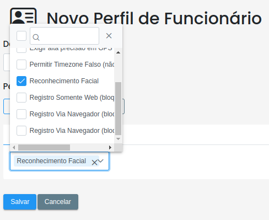Check Permitir Timezone Falso option
The image size is (269, 220).
[21, 65]
